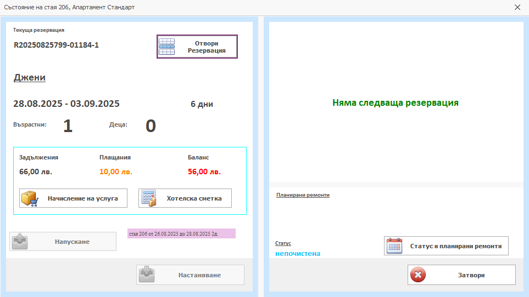
Task: Click the calendar icon for Статус и планирани ремонти
Action: point(394,246)
